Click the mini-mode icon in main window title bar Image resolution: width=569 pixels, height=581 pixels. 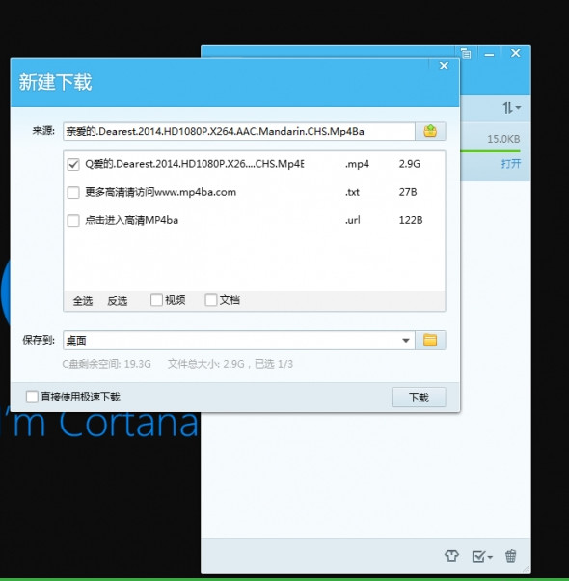click(466, 54)
